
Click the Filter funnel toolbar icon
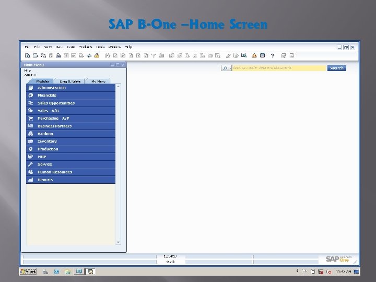click(x=154, y=56)
